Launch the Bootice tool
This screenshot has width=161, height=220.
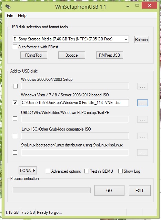coord(72,55)
